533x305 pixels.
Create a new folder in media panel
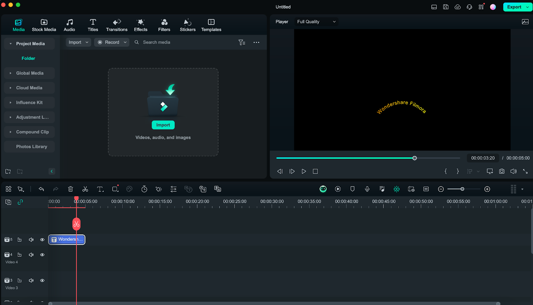click(8, 171)
